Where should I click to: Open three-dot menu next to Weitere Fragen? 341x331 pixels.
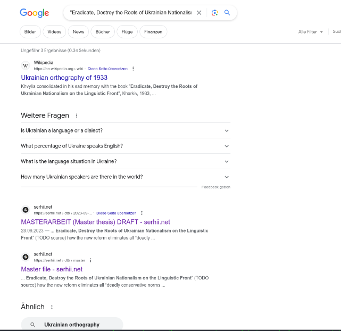[x=77, y=115]
